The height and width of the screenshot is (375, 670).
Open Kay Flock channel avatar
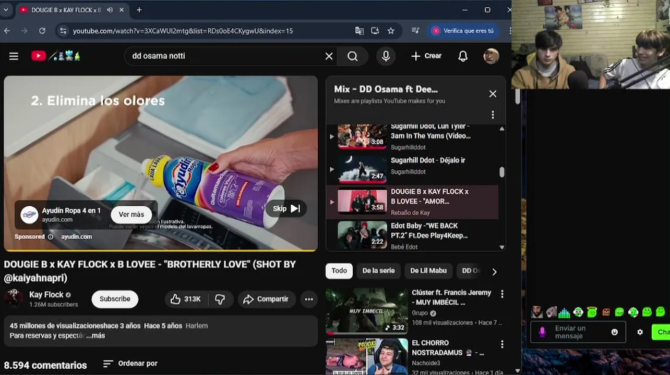coord(13,298)
